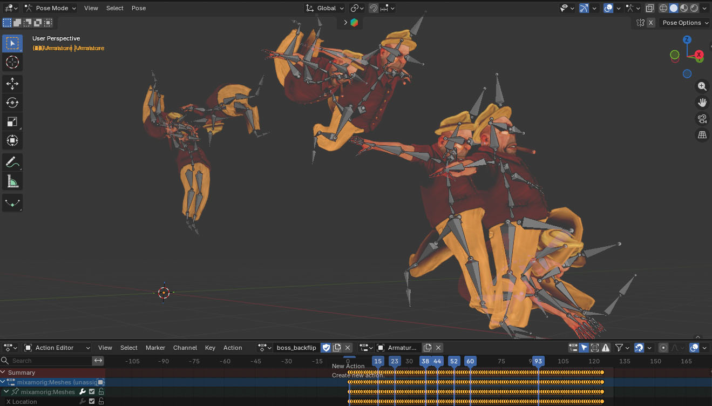Toggle only show selected in Action Editor

pos(584,348)
